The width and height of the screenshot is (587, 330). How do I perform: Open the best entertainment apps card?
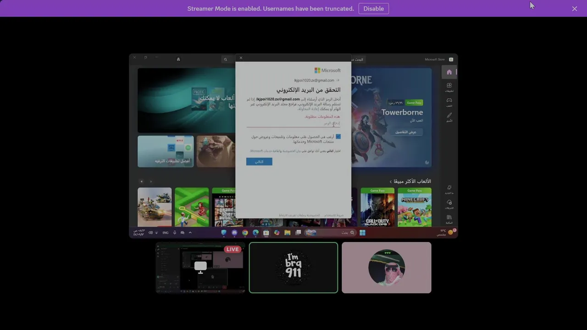point(166,151)
